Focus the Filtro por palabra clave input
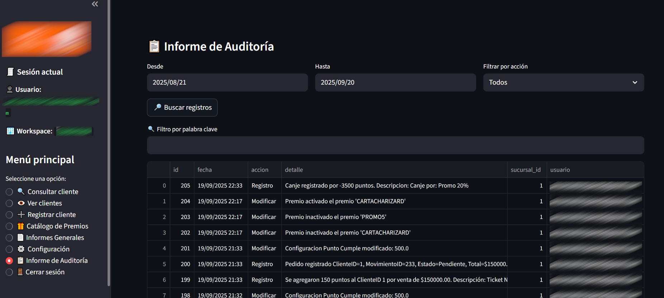Image resolution: width=664 pixels, height=298 pixels. tap(395, 145)
